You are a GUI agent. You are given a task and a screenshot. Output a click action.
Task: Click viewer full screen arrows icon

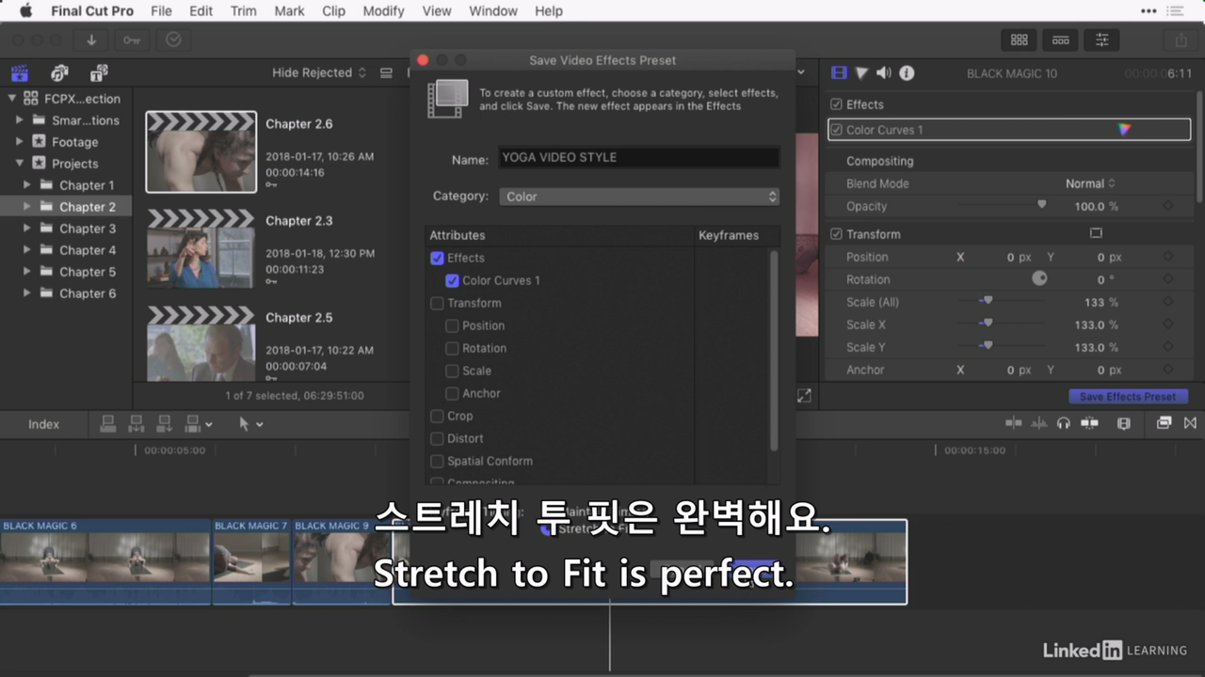pos(804,396)
